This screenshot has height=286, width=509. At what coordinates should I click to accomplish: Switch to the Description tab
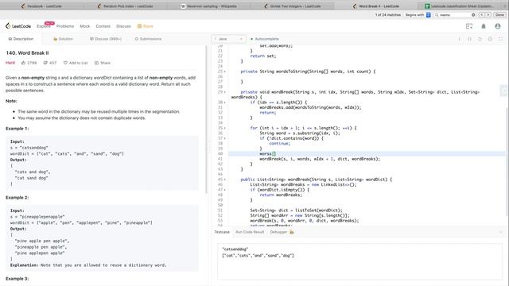click(21, 39)
